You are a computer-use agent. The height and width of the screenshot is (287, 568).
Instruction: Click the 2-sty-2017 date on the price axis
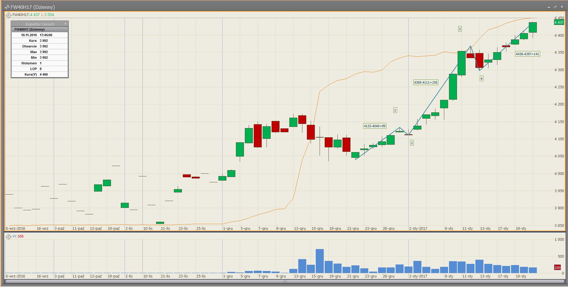point(418,228)
